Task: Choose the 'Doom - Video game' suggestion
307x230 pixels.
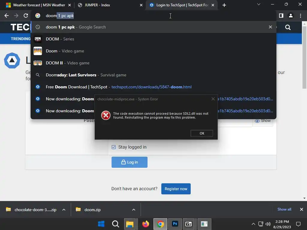Action: coord(154,51)
